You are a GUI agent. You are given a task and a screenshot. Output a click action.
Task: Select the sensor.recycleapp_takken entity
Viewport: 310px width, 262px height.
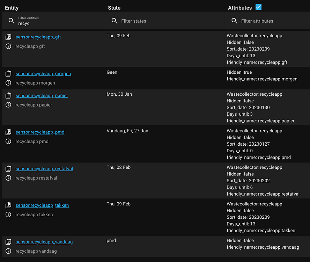click(x=42, y=205)
